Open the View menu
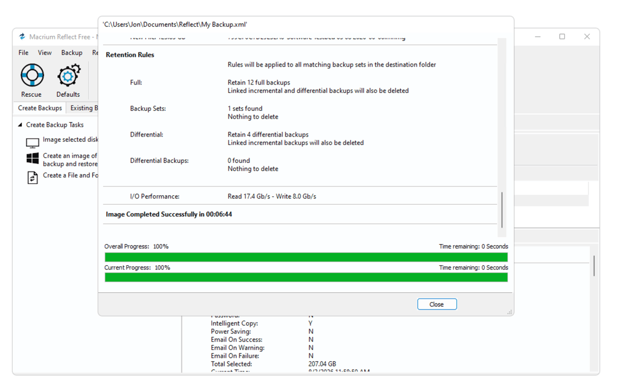The image size is (617, 388). tap(44, 53)
